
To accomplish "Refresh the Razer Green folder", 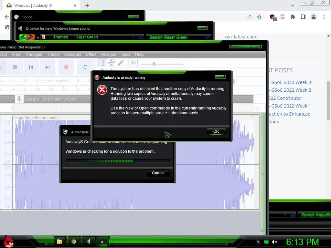I will coord(140,37).
